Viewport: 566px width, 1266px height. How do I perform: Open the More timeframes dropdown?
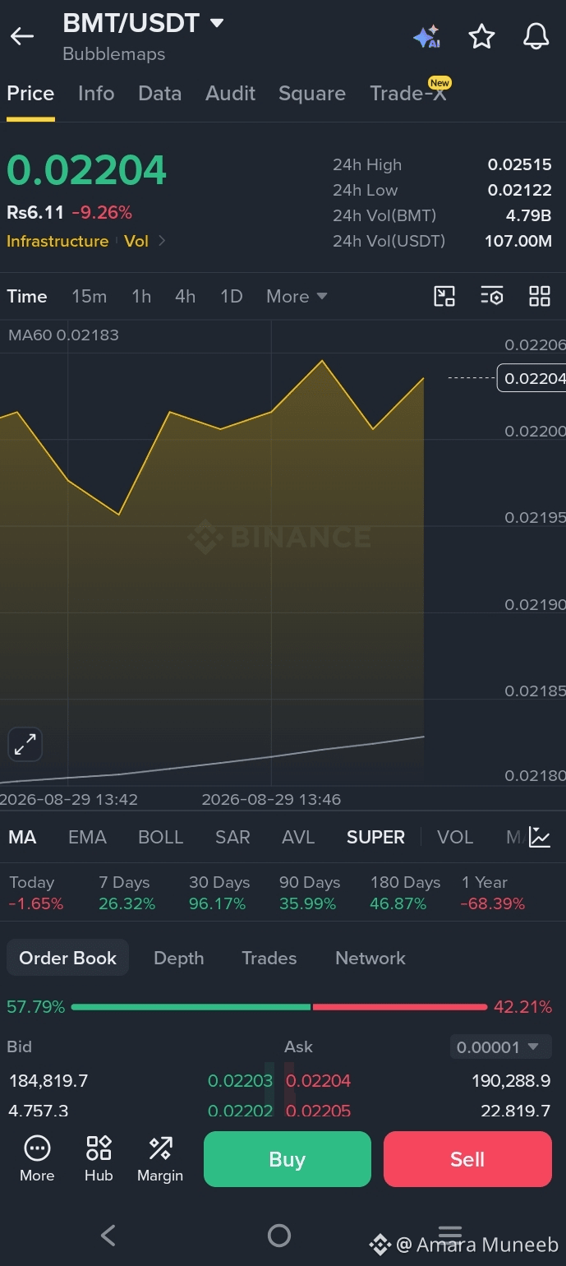(297, 297)
